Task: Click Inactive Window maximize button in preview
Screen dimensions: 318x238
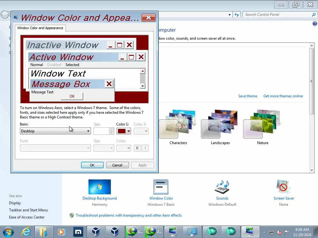Action: tap(120, 45)
